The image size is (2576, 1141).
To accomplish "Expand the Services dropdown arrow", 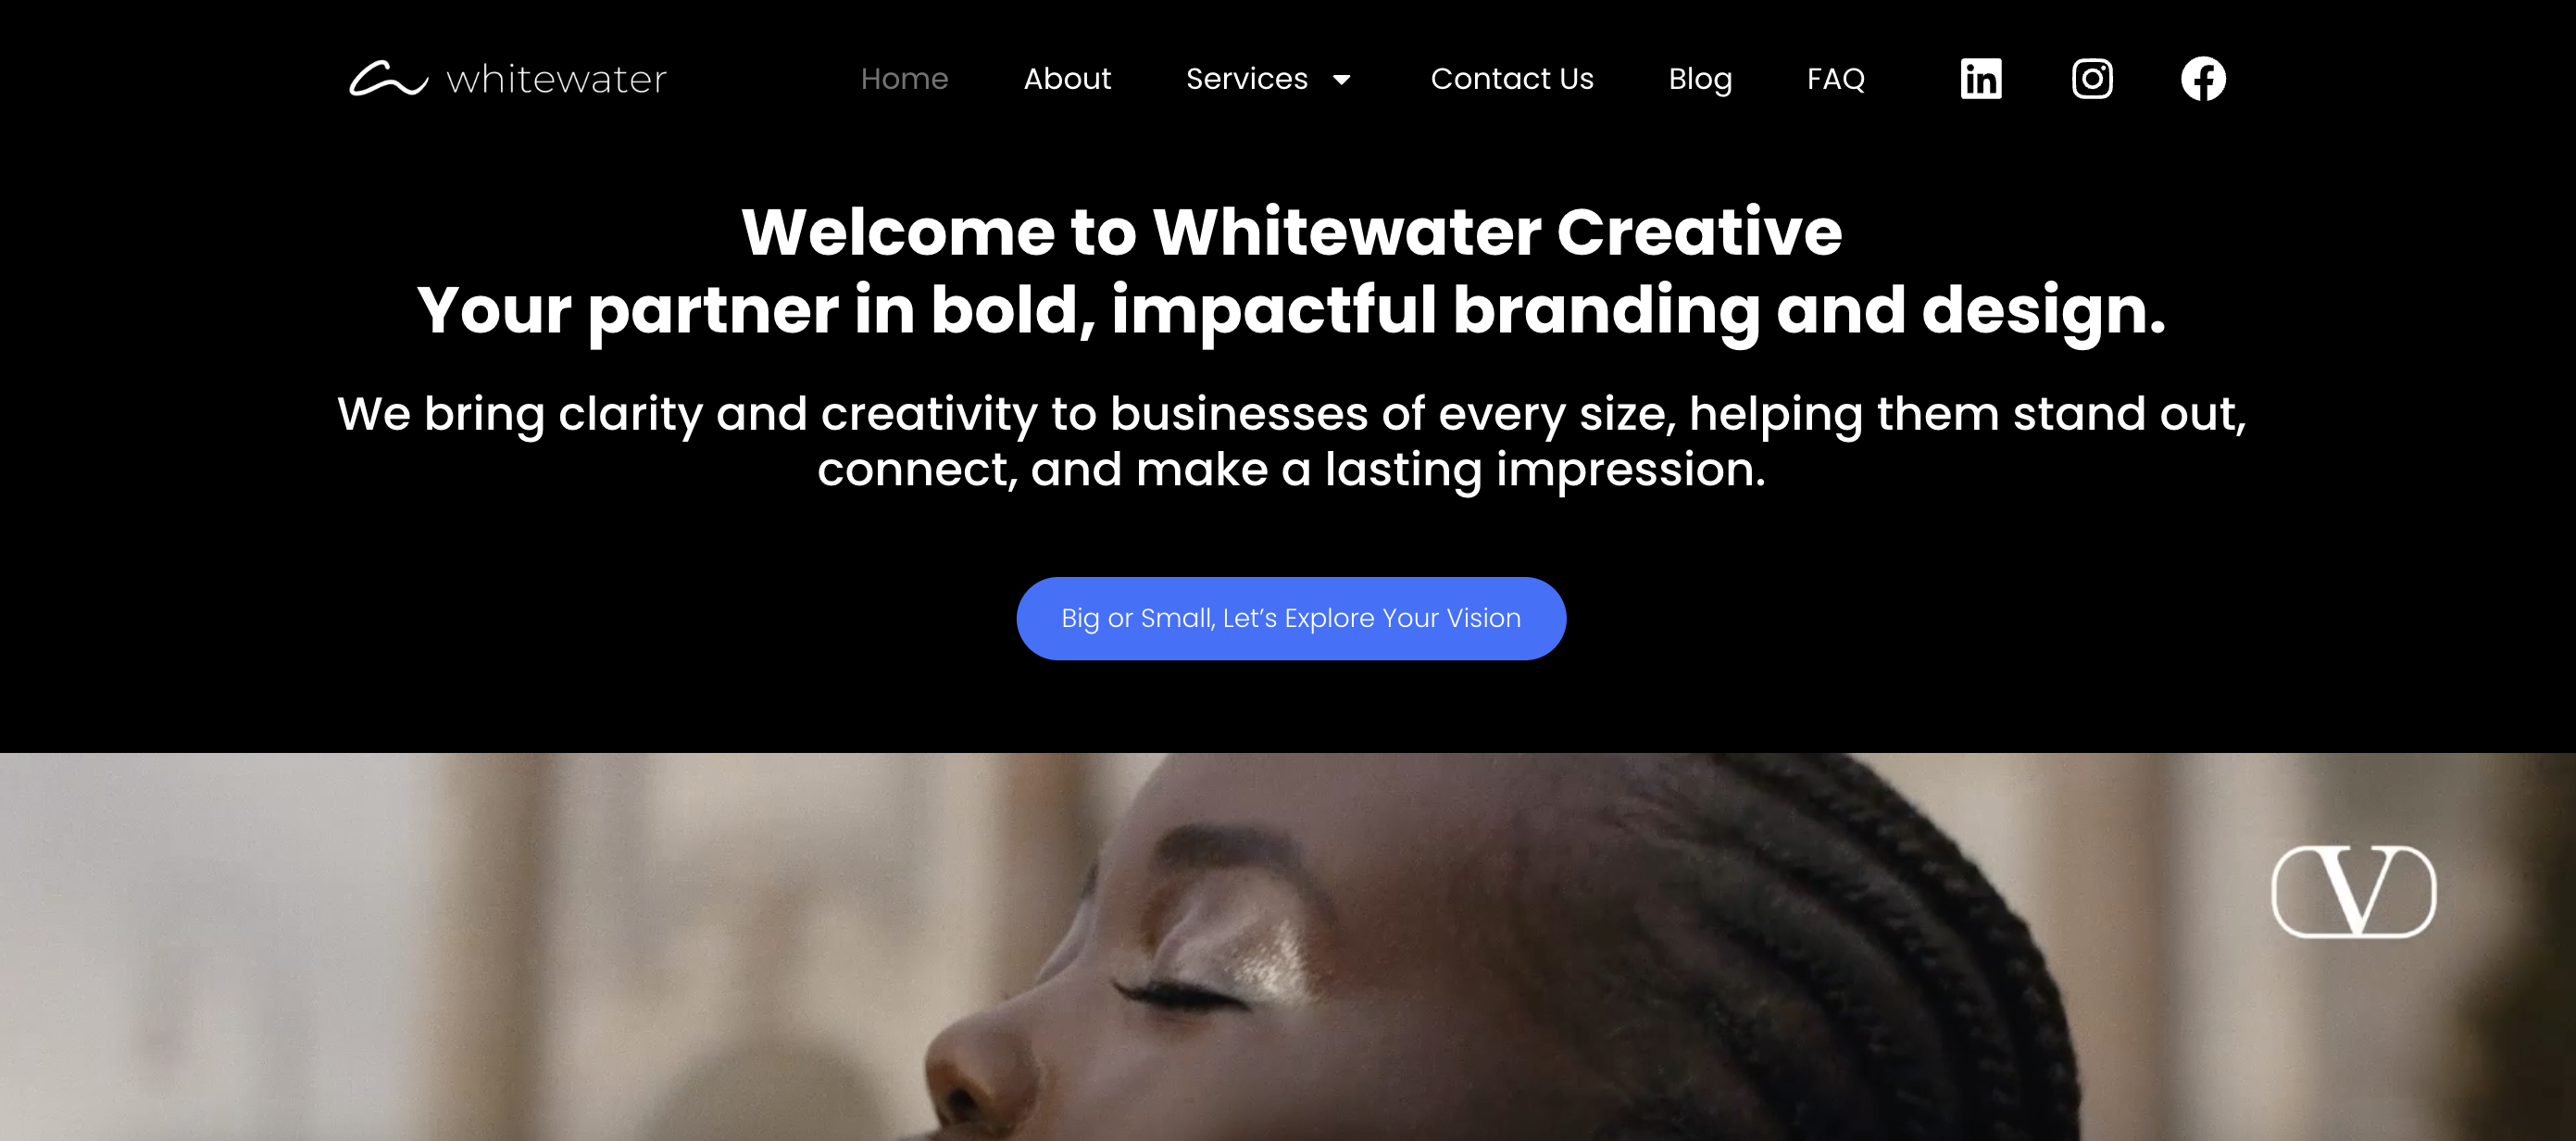I will (1342, 80).
